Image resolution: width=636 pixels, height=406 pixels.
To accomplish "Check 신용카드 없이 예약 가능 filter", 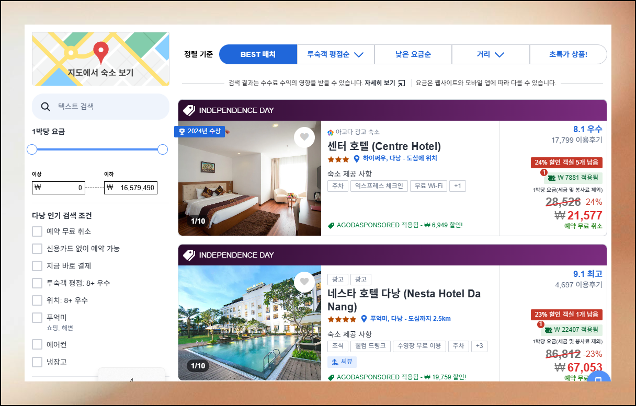I will pyautogui.click(x=37, y=249).
